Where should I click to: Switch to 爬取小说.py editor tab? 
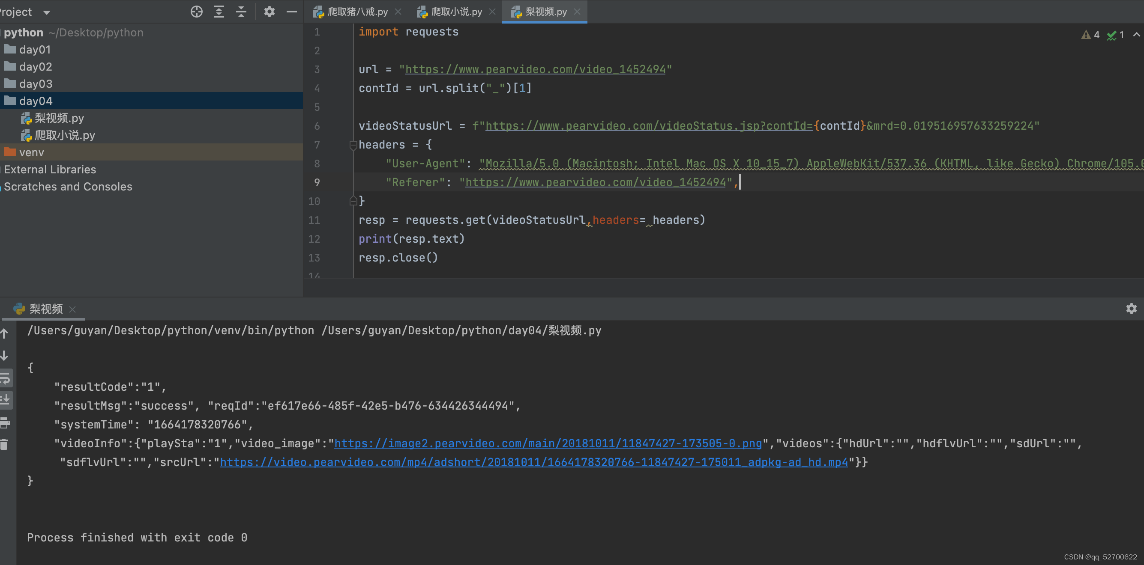(456, 12)
